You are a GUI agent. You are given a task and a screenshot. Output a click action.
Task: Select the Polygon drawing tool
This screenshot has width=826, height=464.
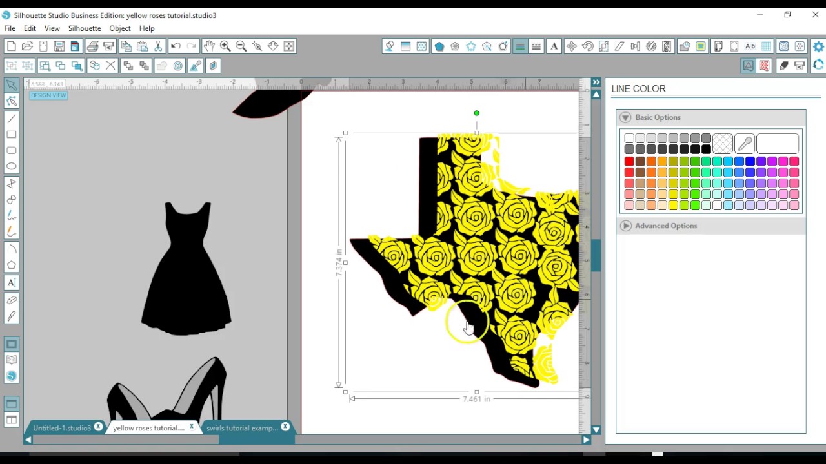[12, 265]
